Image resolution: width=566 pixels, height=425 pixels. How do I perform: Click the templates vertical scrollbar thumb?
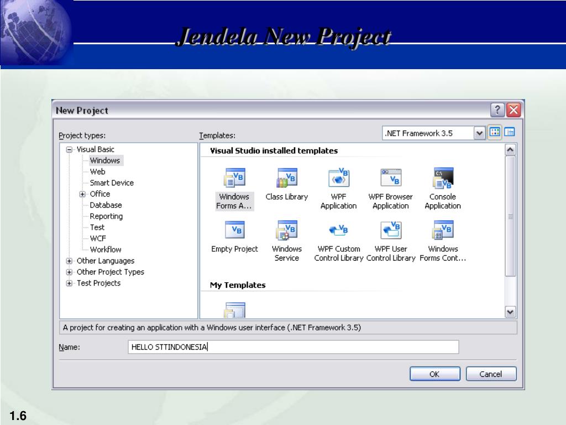coord(510,216)
